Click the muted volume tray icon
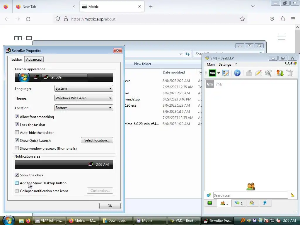The image size is (300, 225). (x=278, y=221)
